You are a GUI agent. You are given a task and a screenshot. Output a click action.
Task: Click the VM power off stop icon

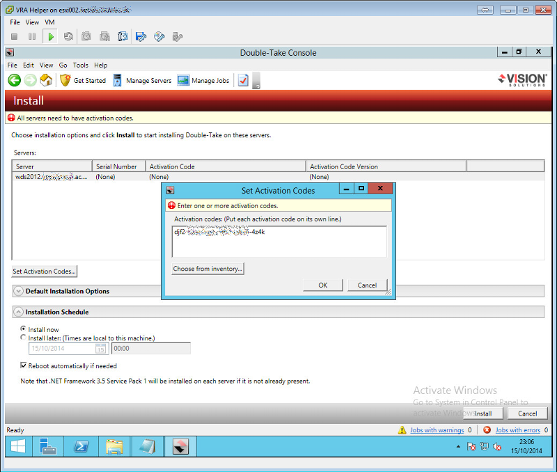tap(14, 36)
